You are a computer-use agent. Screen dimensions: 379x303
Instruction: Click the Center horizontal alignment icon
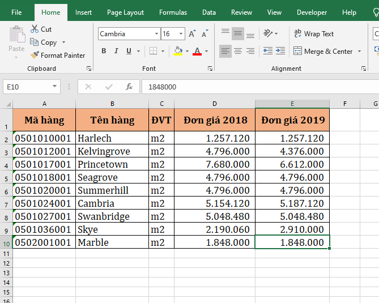coord(238,51)
